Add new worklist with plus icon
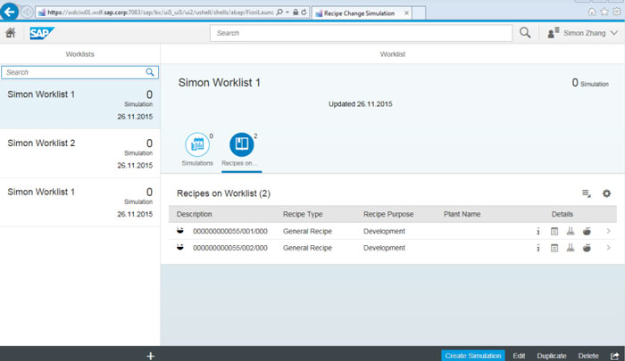 [x=151, y=355]
